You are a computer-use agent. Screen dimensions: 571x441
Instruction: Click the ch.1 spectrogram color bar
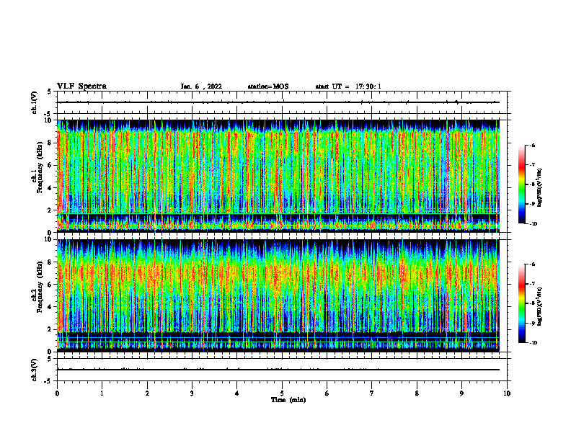521,184
